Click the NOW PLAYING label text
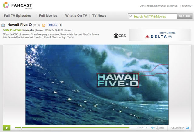Viewport: 194px width, 132px height. (x=12, y=30)
